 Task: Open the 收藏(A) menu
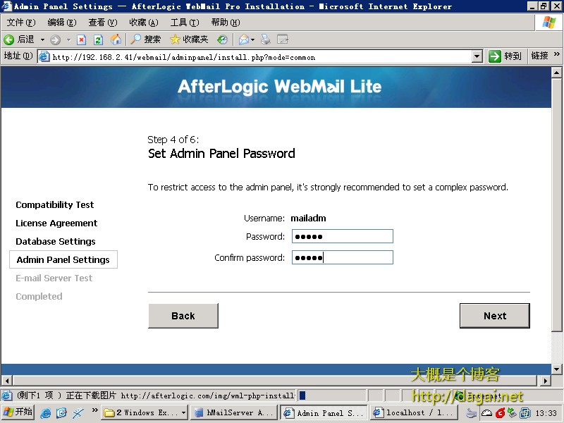[144, 23]
